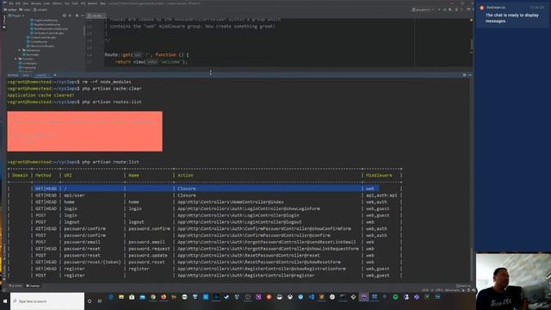551x310 pixels.
Task: Collapse the Middleware folder arrow
Action: (x=20, y=50)
